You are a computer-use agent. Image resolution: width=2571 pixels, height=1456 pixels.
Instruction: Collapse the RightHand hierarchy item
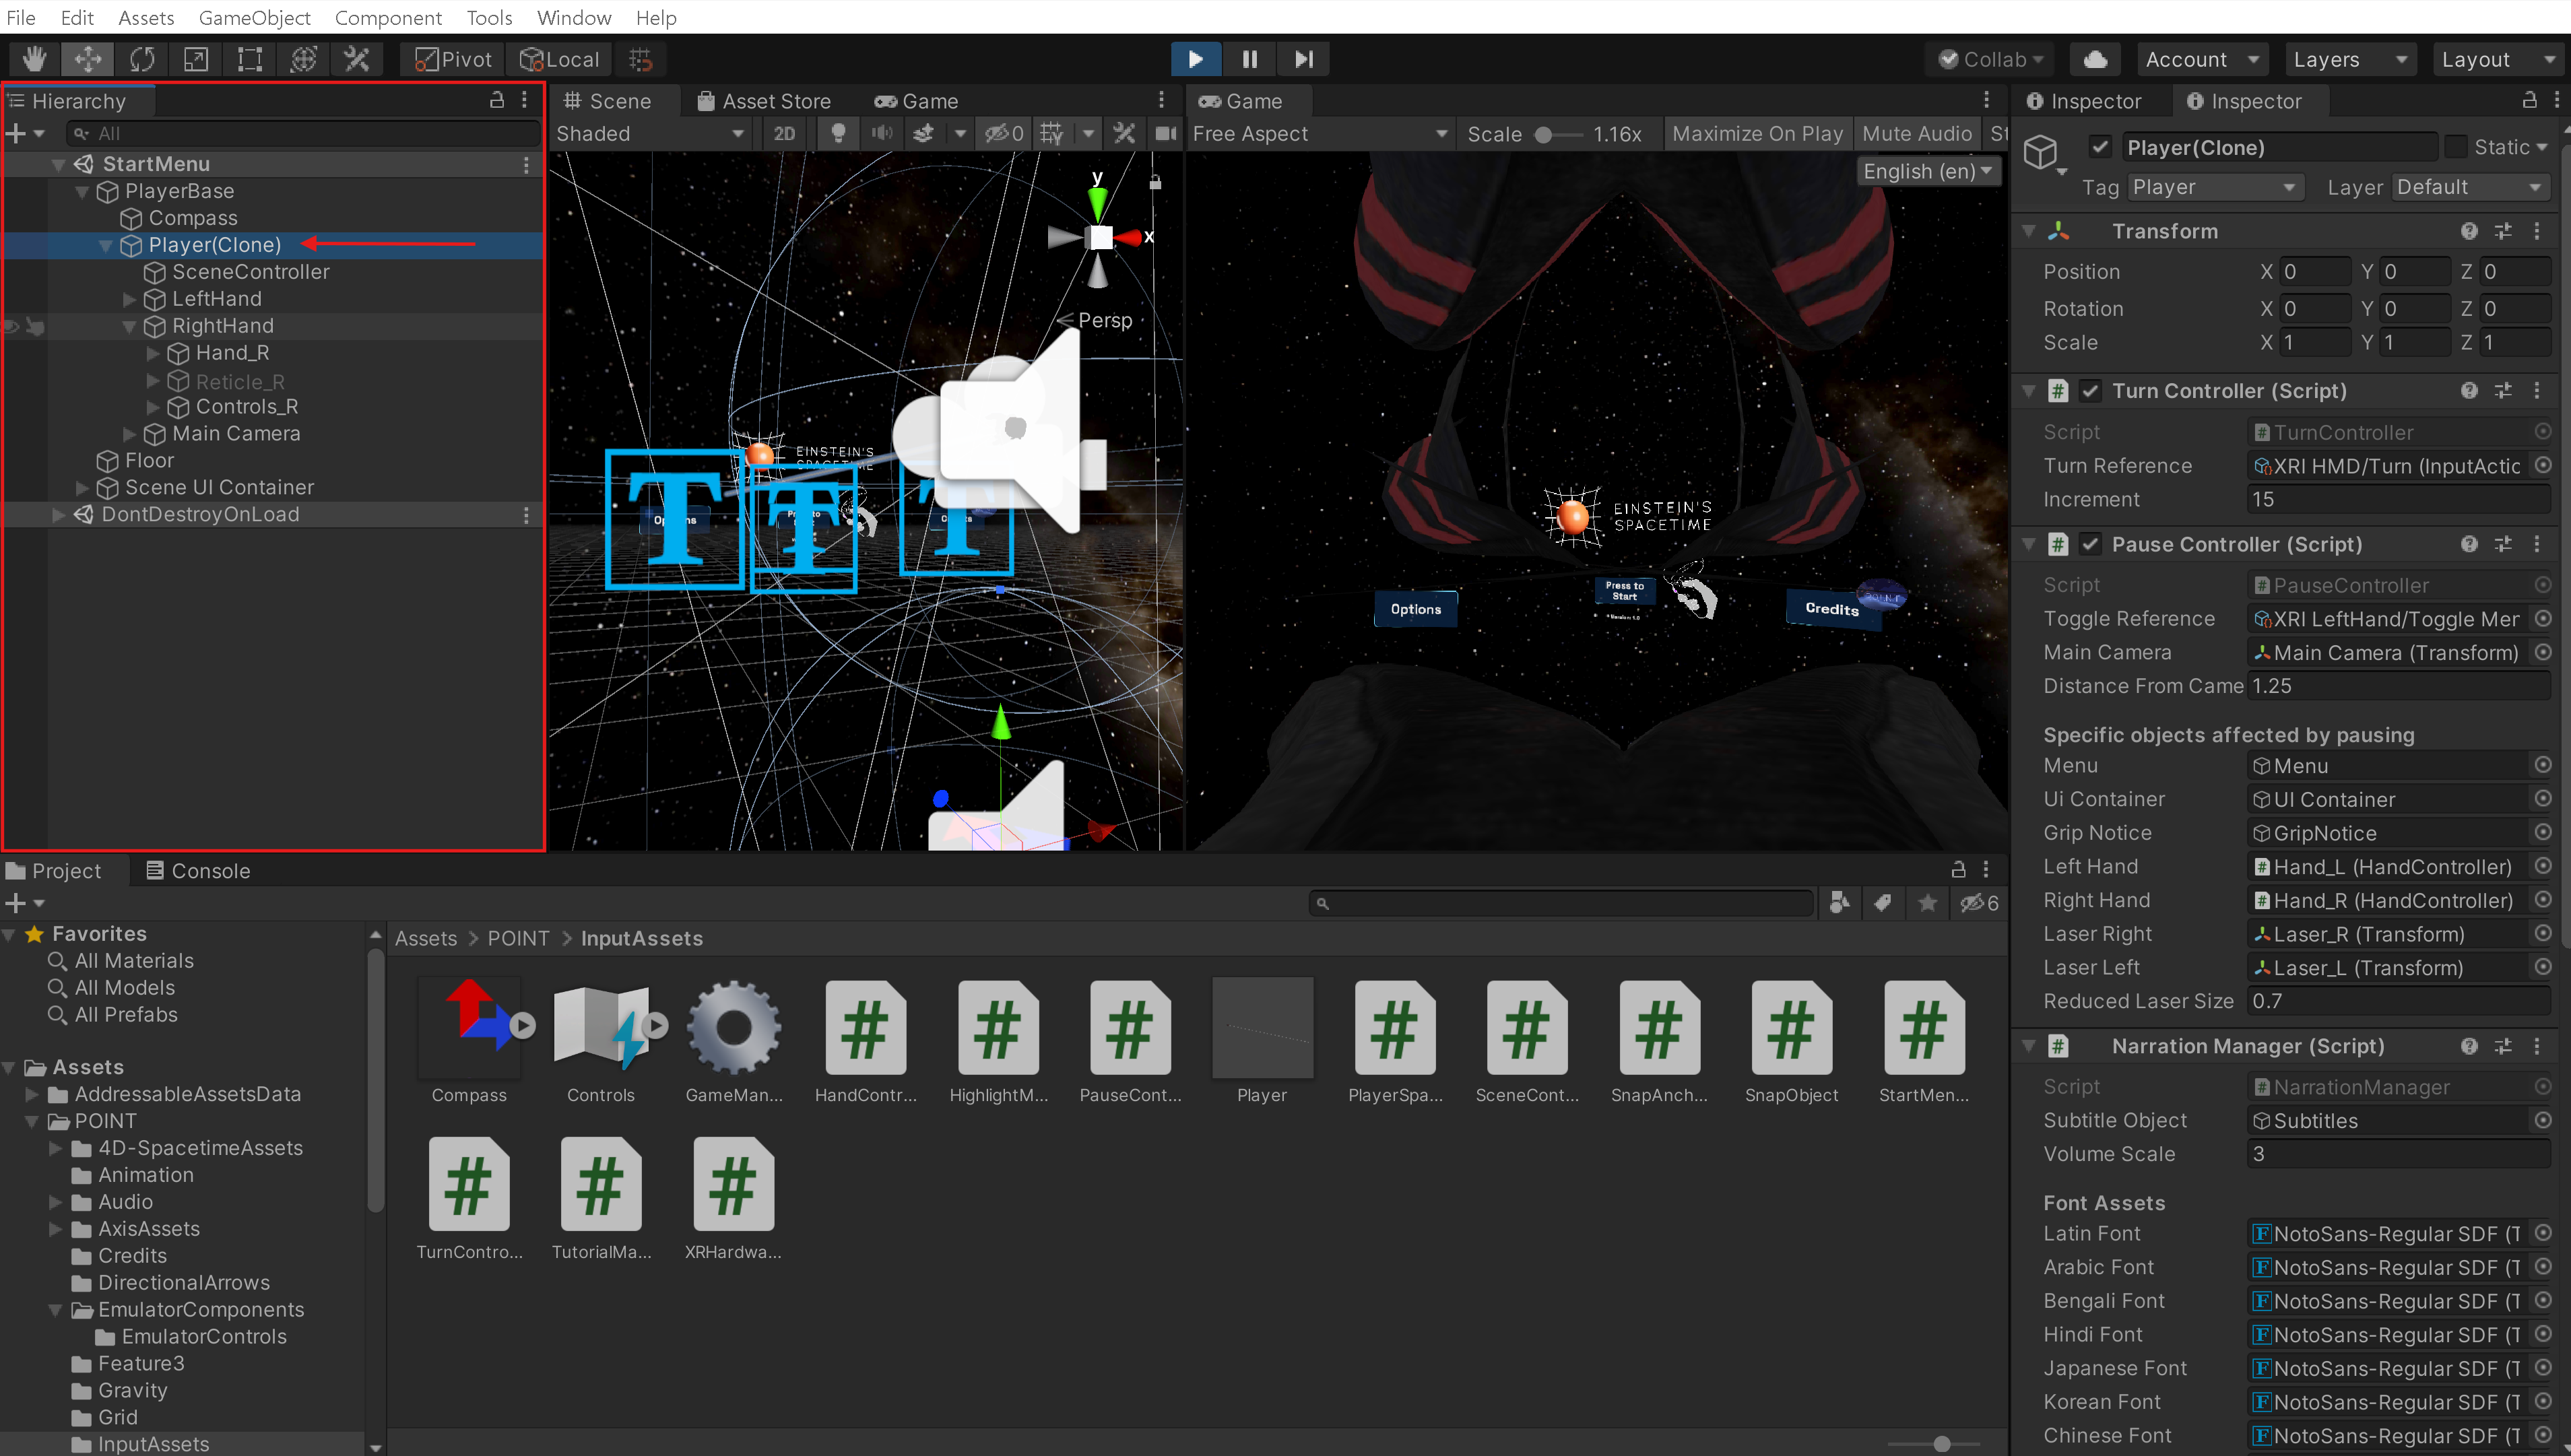tap(129, 326)
